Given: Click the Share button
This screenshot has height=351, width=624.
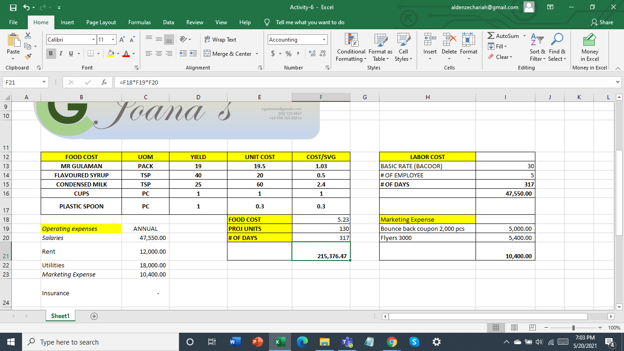Looking at the screenshot, I should [602, 22].
